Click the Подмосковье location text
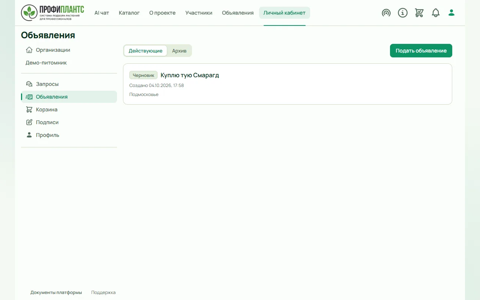This screenshot has width=480, height=300. [x=144, y=94]
